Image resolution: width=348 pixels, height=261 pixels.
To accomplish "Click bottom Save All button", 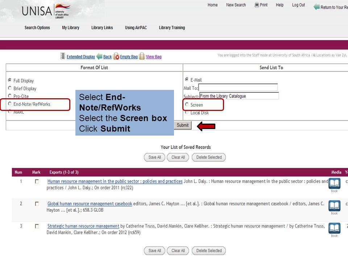I will click(x=154, y=251).
